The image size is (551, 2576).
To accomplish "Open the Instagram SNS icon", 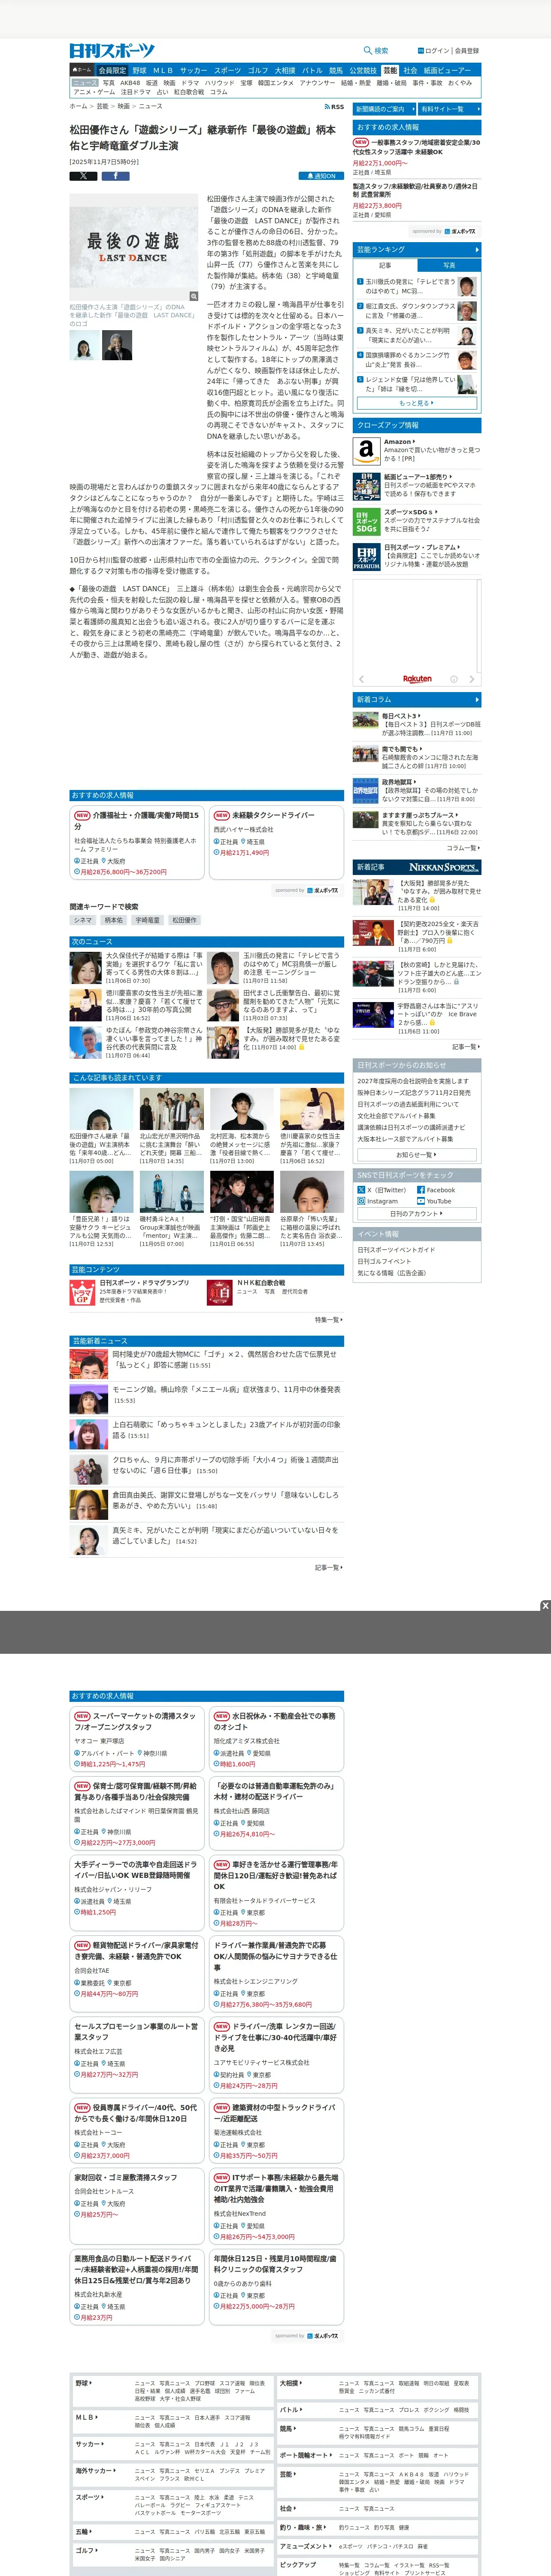I will point(361,1201).
